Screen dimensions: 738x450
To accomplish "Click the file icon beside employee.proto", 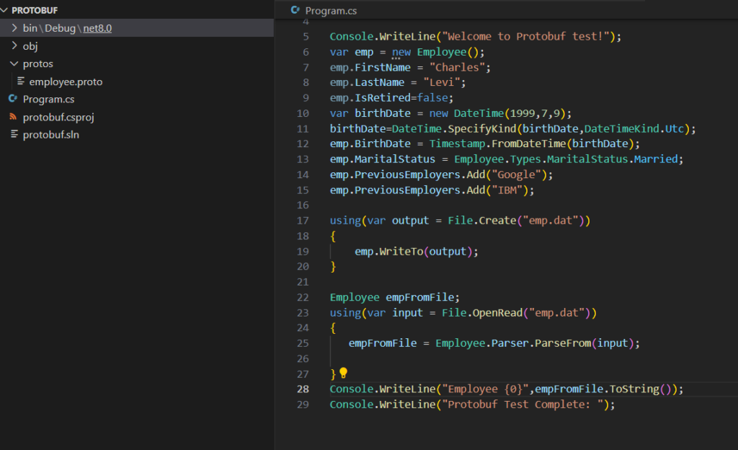I will 21,81.
